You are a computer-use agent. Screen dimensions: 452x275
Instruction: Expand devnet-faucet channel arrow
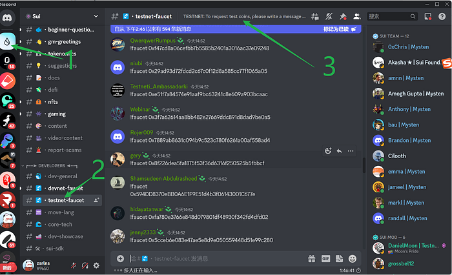21,188
